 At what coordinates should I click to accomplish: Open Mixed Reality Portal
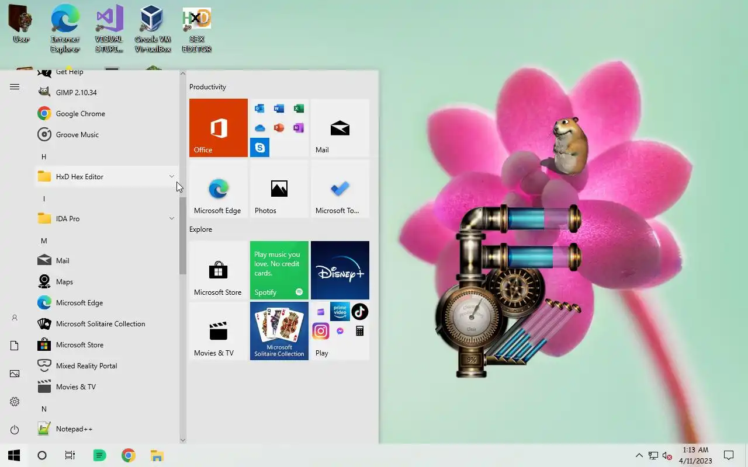click(x=107, y=365)
